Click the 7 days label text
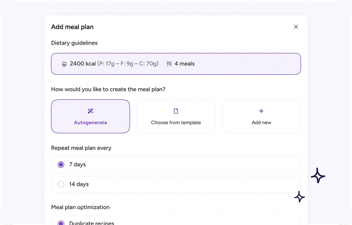Viewport: 352px width, 225px height. 77,165
